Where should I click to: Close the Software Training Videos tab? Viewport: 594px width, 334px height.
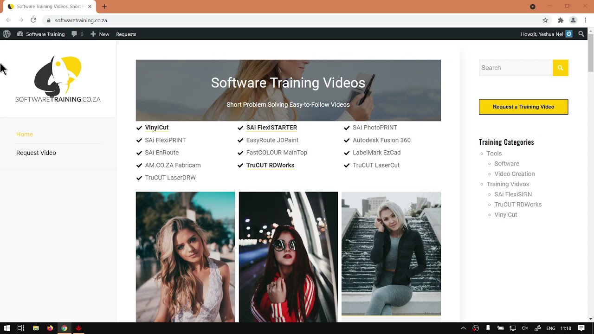(x=90, y=6)
